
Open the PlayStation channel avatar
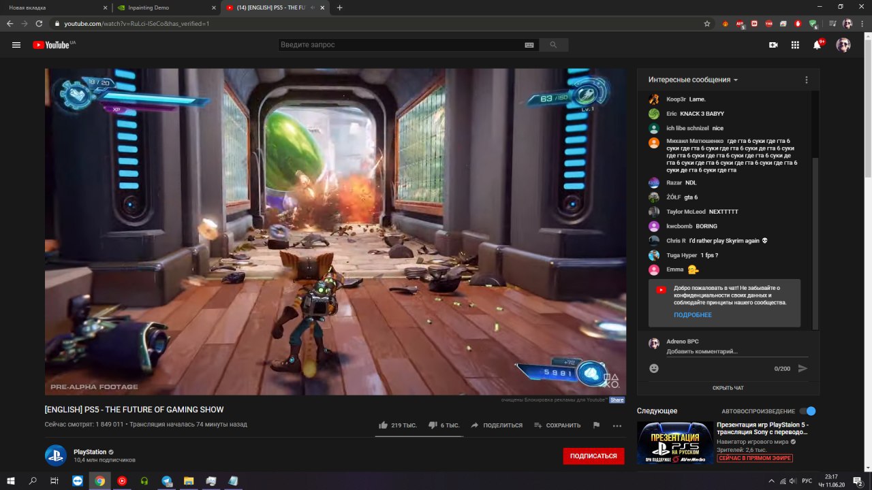56,456
